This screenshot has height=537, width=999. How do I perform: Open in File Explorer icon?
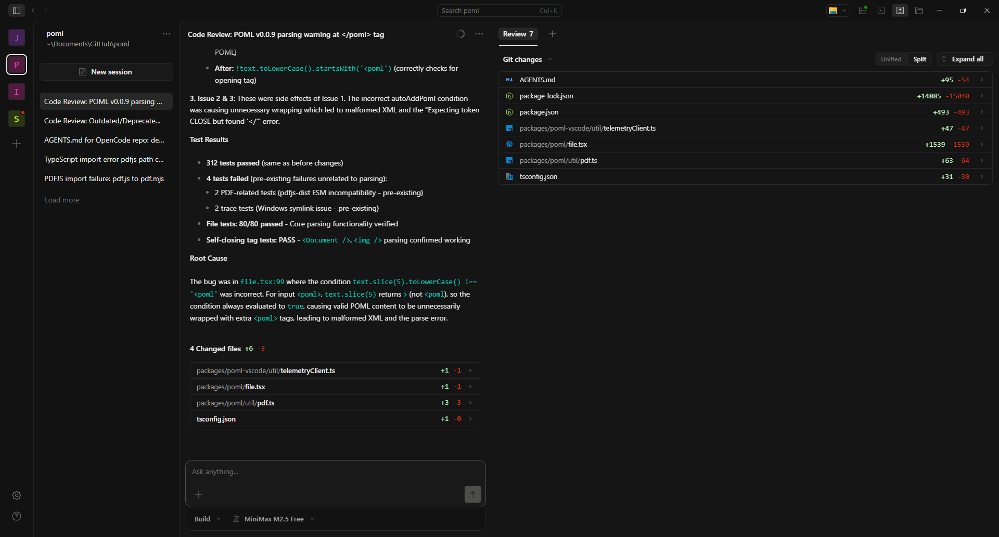pos(833,10)
